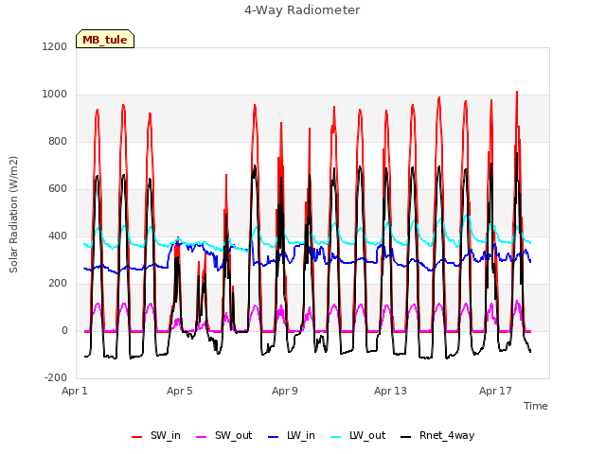
Task: Click the cyan LW_out legend swatch
Action: pyautogui.click(x=336, y=437)
